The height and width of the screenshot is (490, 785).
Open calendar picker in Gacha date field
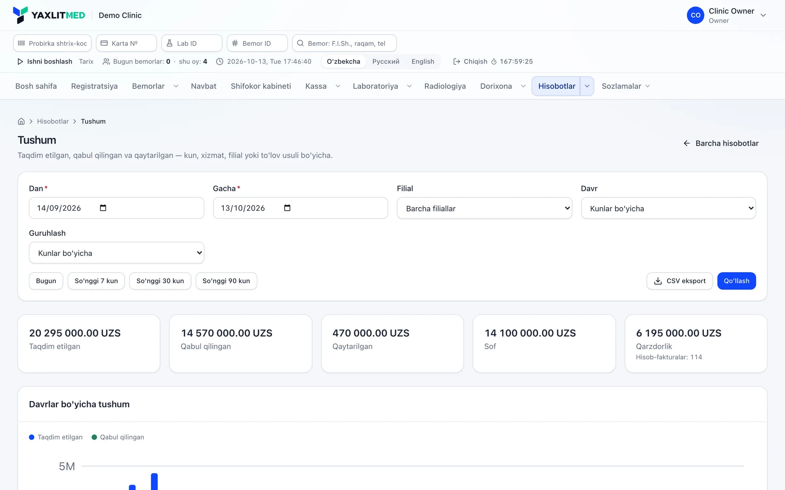point(287,208)
